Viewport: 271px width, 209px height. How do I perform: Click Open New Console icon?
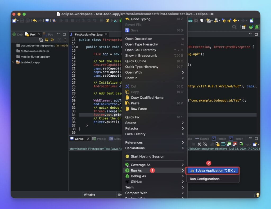255,144
